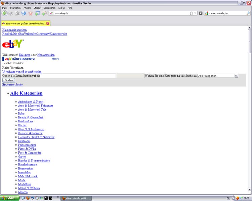Image resolution: width=252 pixels, height=201 pixels.
Task: Open the Hauptinhalt anzeigen link
Action: tap(14, 30)
